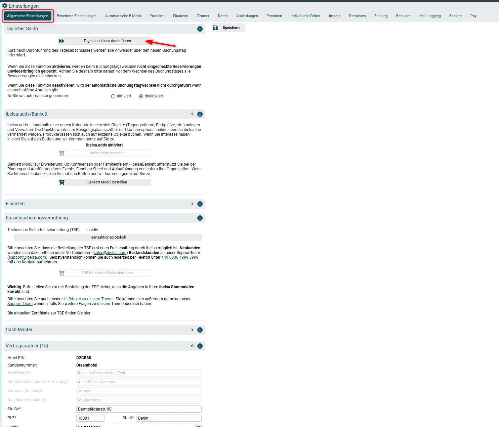The image size is (499, 427).
Task: Open info icon for Vertragspartner section
Action: click(200, 346)
